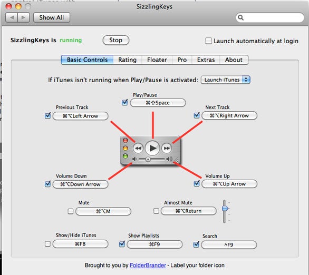Open the Rating tab
309x275 pixels.
click(127, 60)
